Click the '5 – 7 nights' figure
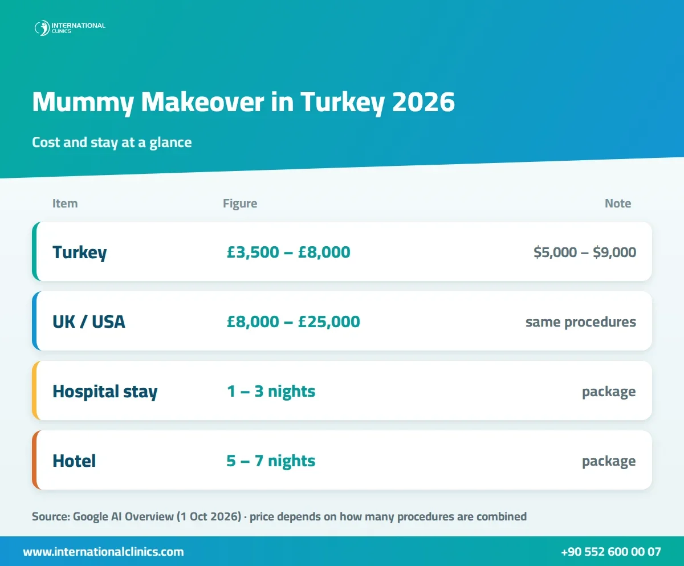Image resolution: width=684 pixels, height=566 pixels. [x=271, y=461]
